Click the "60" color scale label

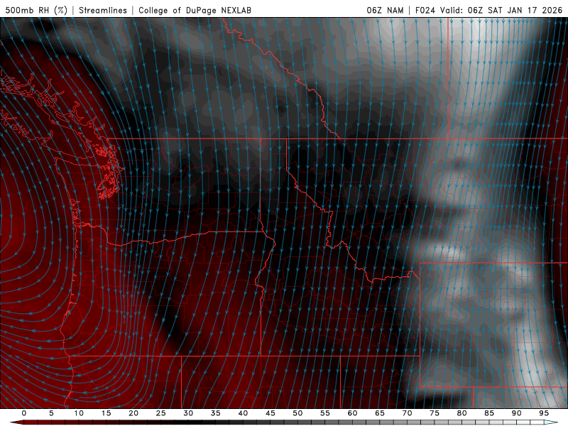352,413
